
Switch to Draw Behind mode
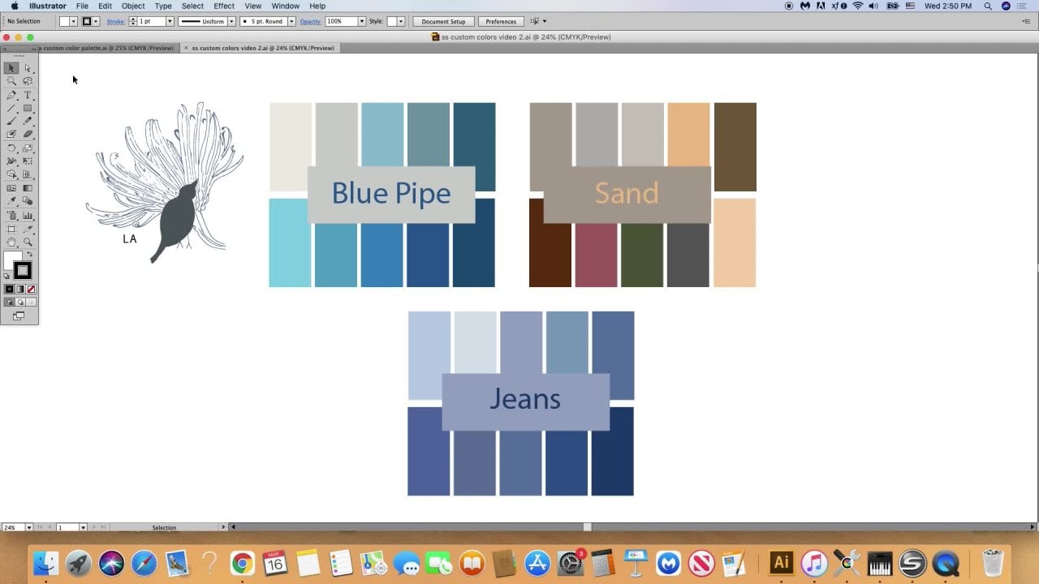pos(19,302)
